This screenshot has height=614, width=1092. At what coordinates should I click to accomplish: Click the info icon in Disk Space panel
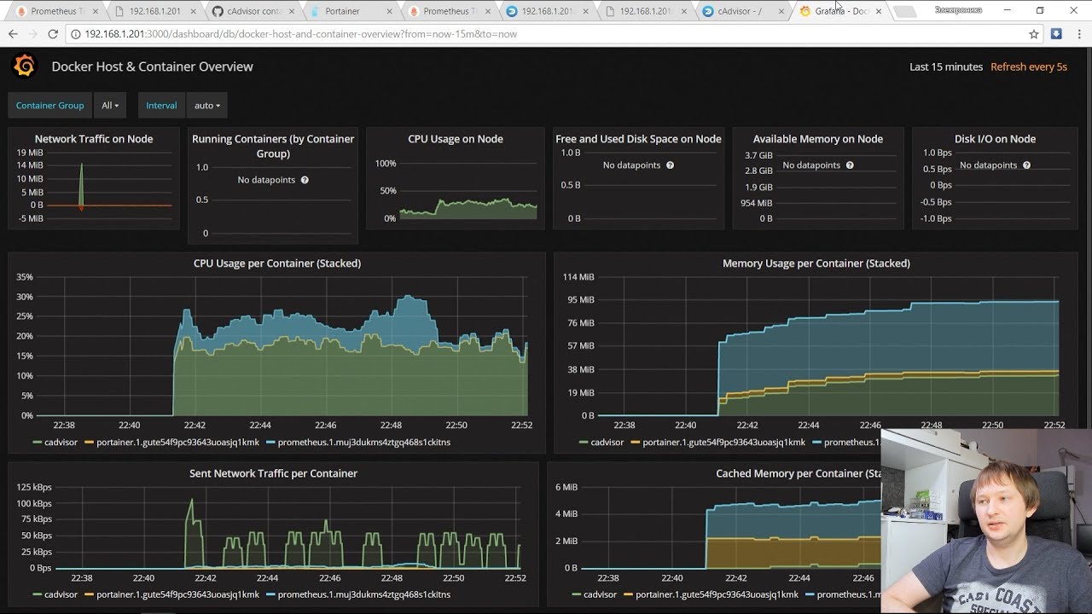click(x=670, y=165)
